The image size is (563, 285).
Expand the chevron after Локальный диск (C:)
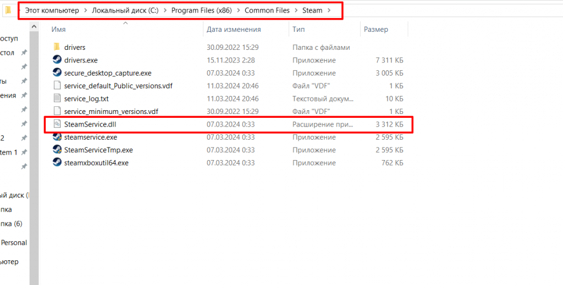(x=165, y=10)
